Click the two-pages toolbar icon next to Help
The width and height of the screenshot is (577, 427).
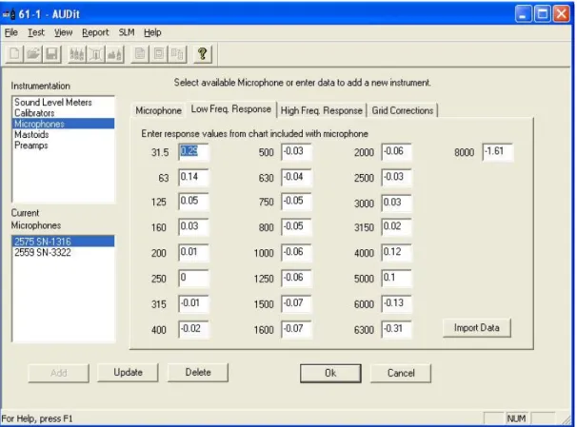177,54
